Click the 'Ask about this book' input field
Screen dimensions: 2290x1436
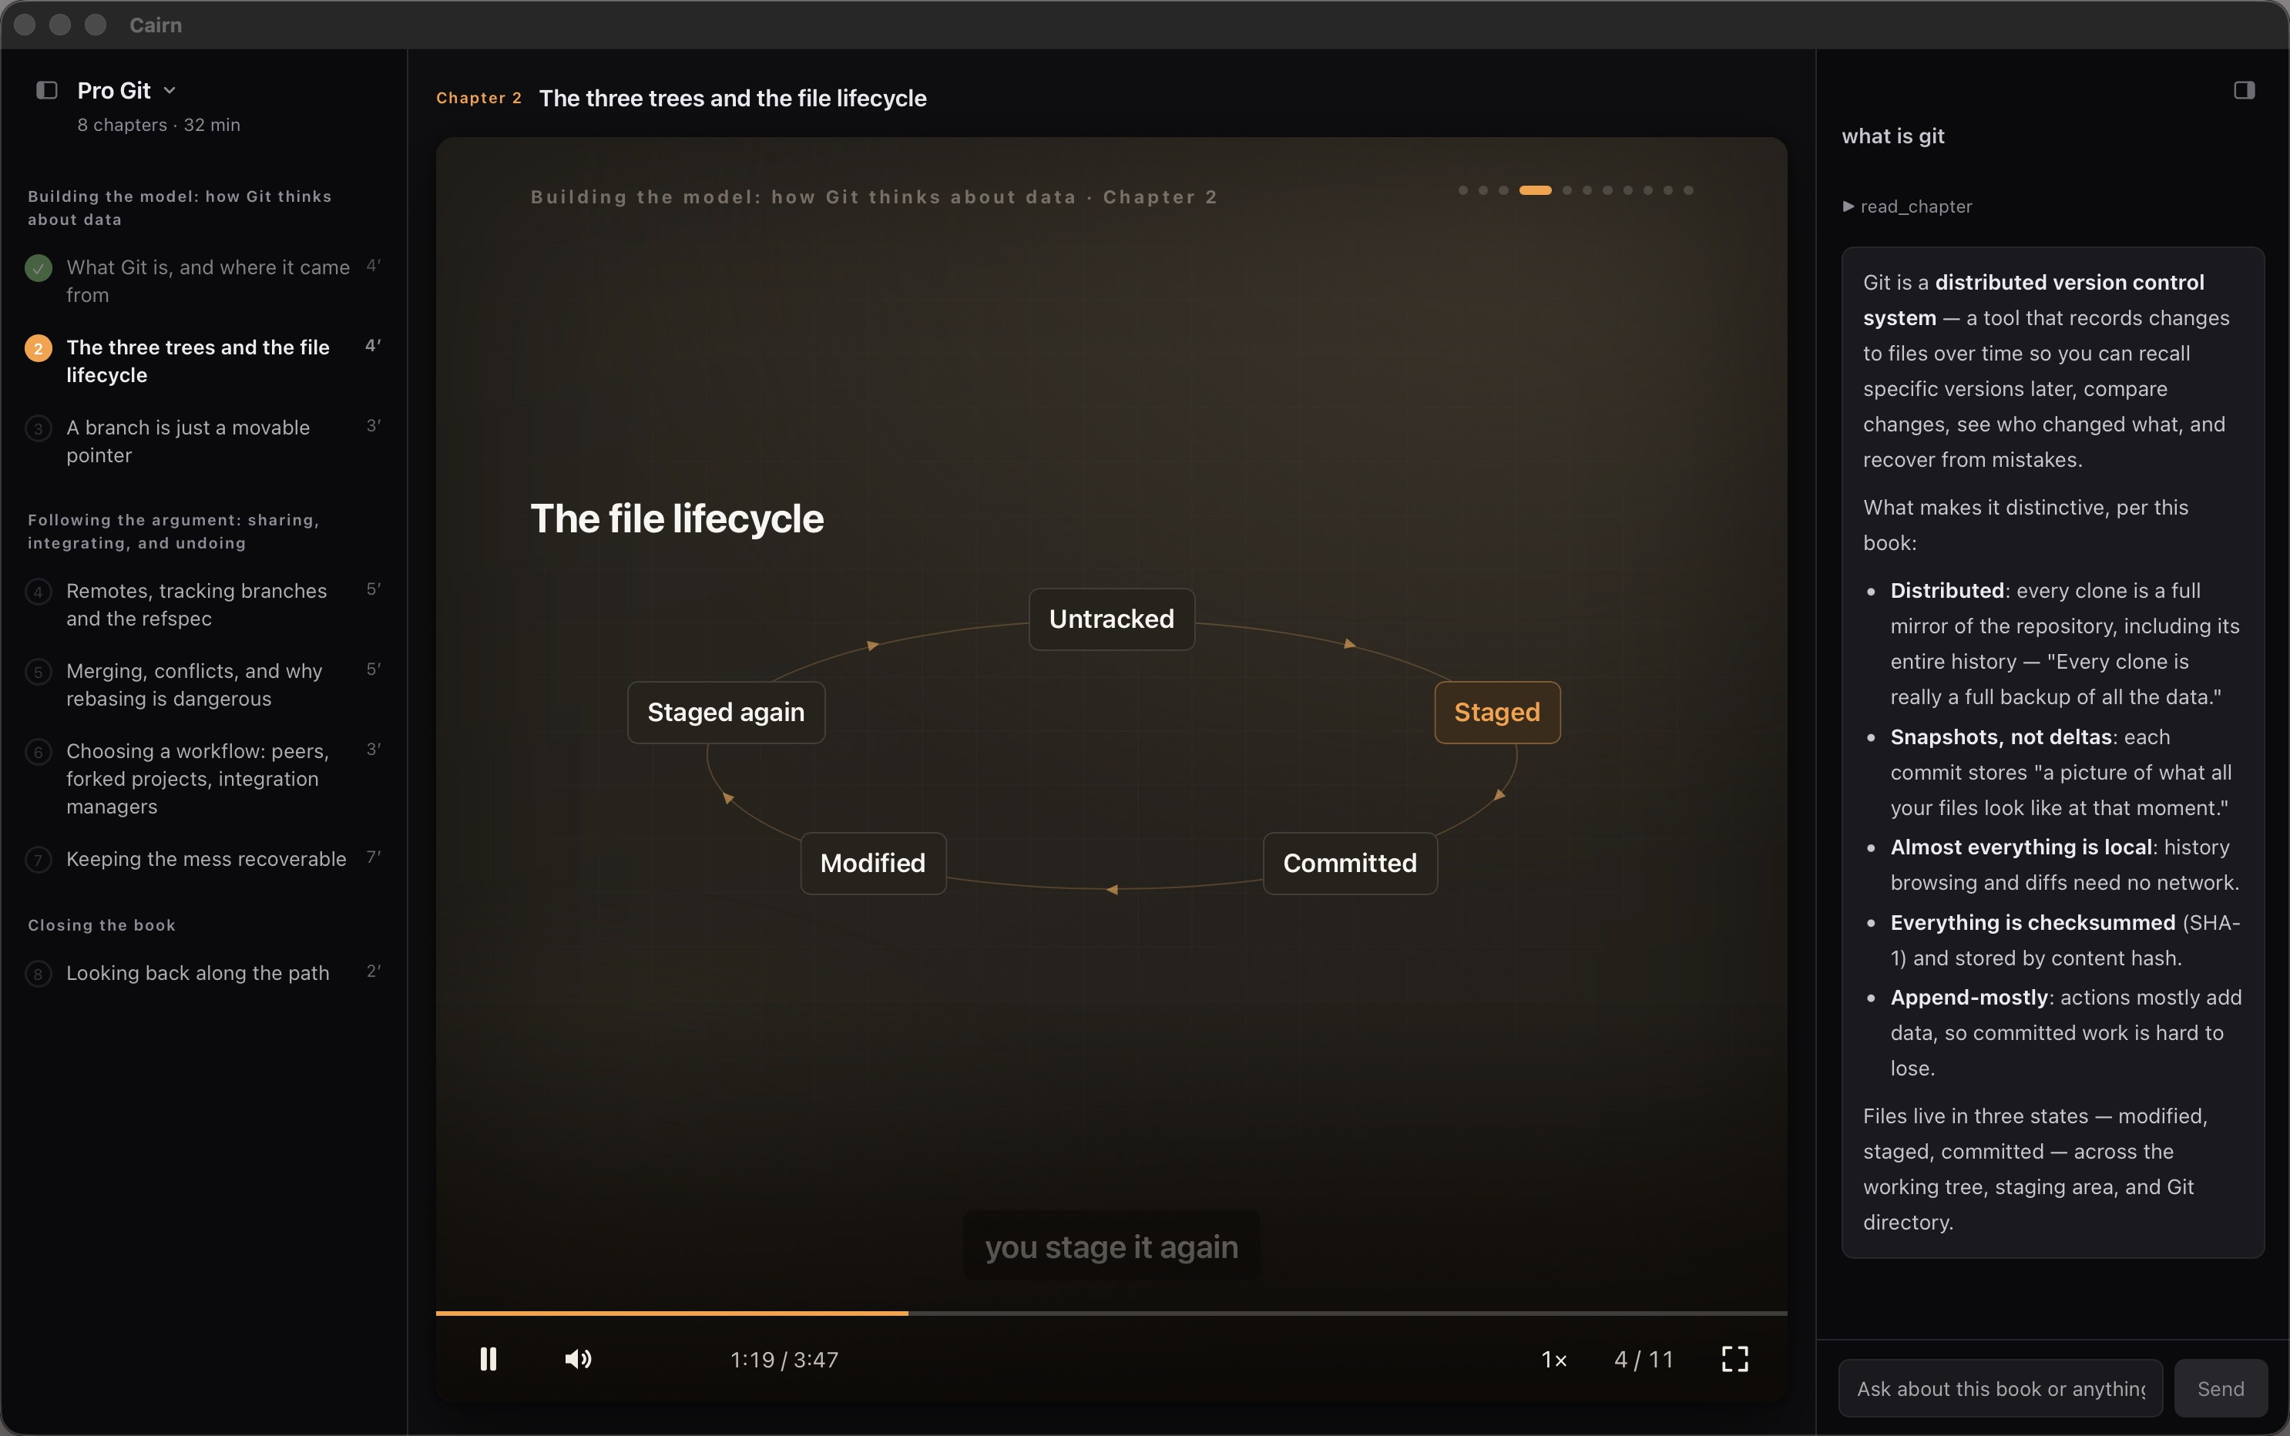tap(2000, 1388)
